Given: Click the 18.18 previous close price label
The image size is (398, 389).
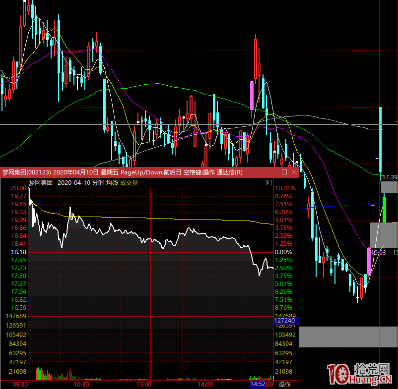Looking at the screenshot, I should (x=20, y=252).
